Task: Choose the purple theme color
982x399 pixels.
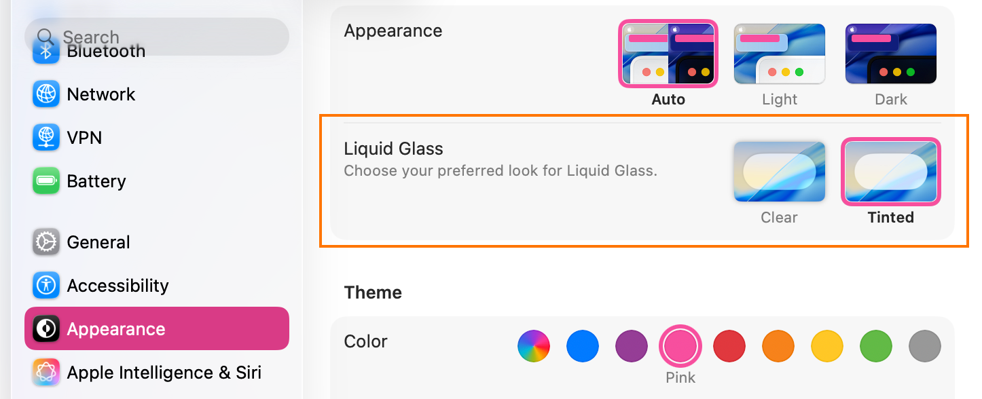Action: click(632, 347)
